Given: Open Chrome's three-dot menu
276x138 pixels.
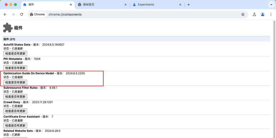Looking at the screenshot, I should 271,14.
